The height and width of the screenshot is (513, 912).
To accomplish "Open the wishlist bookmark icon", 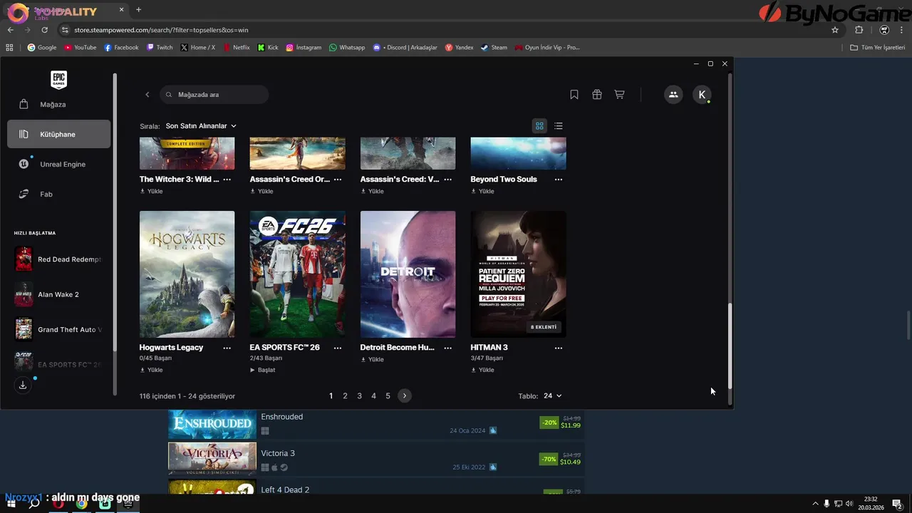I will [x=574, y=95].
